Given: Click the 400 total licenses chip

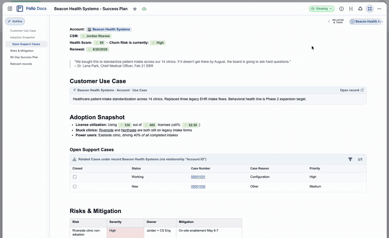Looking at the screenshot, I should (x=149, y=125).
